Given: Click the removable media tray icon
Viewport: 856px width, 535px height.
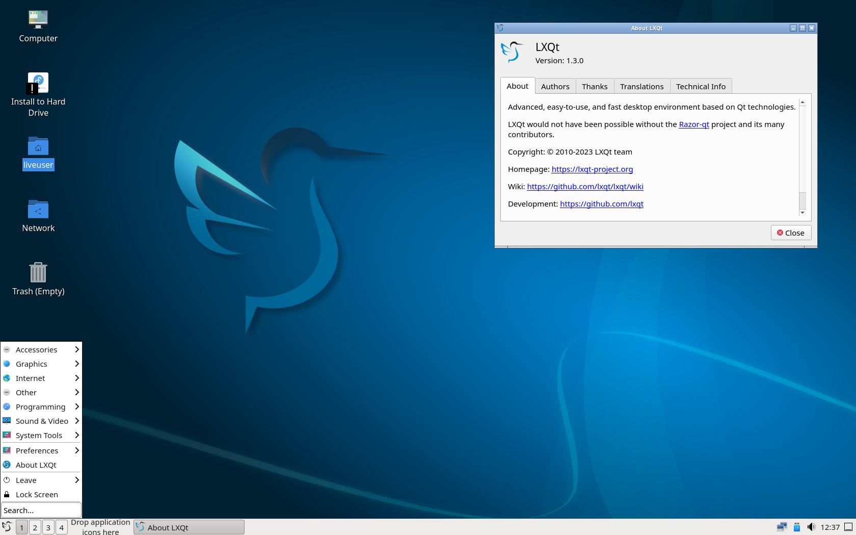Looking at the screenshot, I should click(797, 527).
